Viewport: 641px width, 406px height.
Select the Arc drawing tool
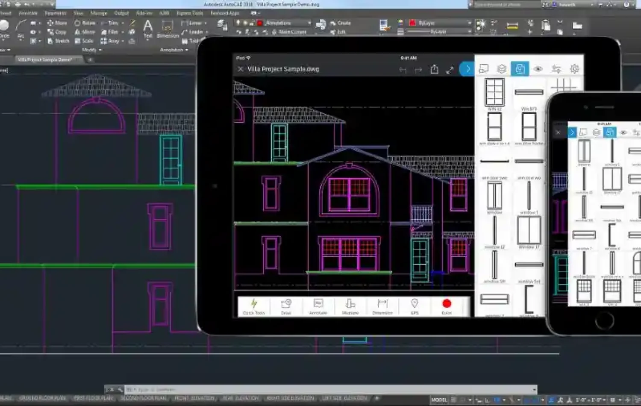(21, 29)
